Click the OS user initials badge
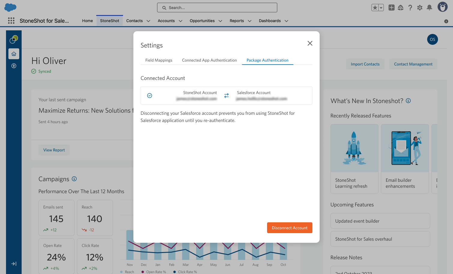The height and width of the screenshot is (274, 453). (433, 39)
